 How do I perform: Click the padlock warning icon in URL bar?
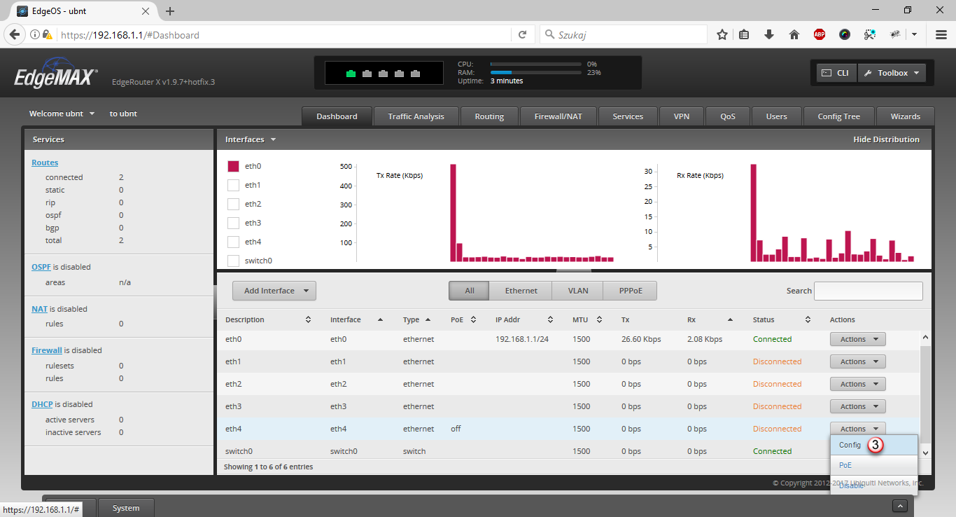[x=47, y=34]
